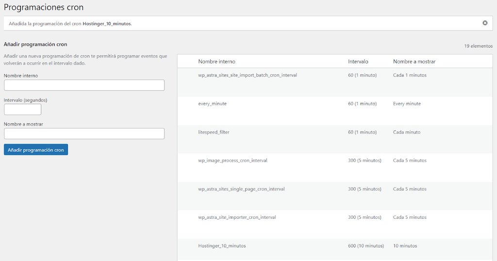
Task: Click the Intervalo column header
Action: pos(358,62)
